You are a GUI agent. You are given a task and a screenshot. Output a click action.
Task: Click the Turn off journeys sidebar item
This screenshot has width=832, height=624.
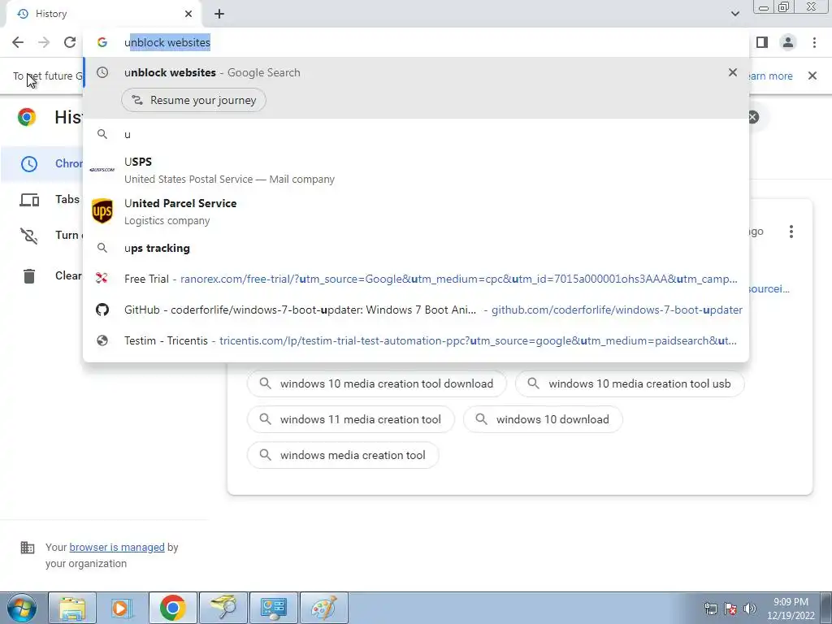pos(42,235)
